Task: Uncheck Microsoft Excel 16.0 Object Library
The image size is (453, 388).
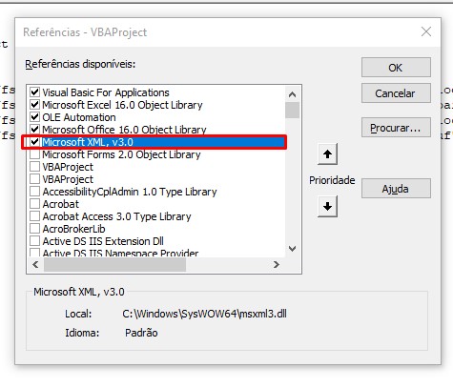Action: [x=34, y=105]
